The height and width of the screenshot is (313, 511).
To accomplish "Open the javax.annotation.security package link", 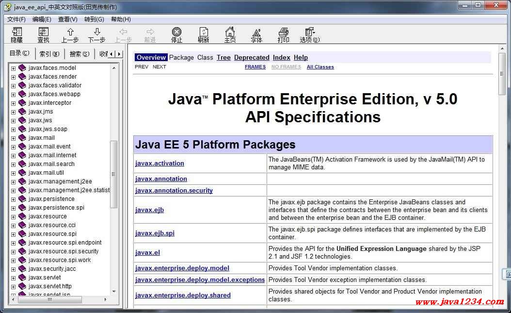I will [x=174, y=190].
